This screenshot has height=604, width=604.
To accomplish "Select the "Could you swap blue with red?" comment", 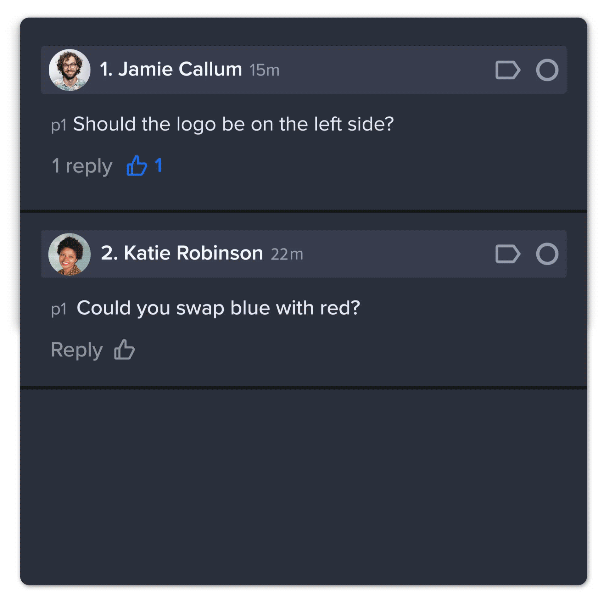I will 218,308.
